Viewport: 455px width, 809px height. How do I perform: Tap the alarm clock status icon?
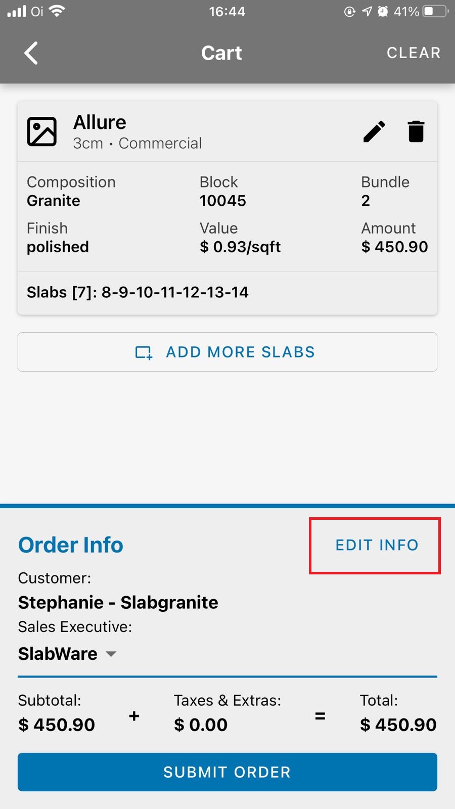383,11
